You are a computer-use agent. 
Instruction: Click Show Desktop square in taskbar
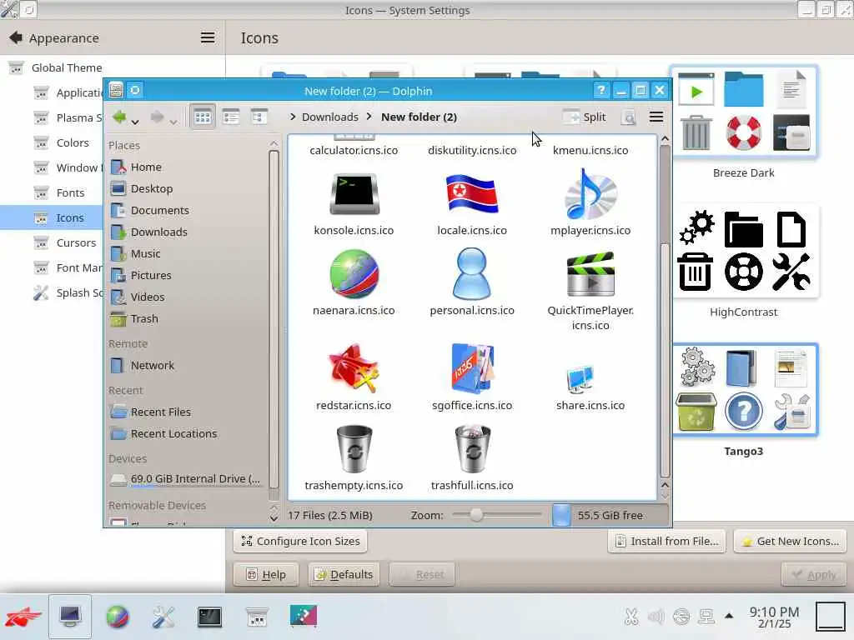[830, 617]
